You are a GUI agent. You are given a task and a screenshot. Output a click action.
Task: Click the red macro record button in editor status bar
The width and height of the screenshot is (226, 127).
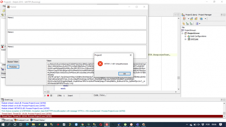click(x=48, y=95)
